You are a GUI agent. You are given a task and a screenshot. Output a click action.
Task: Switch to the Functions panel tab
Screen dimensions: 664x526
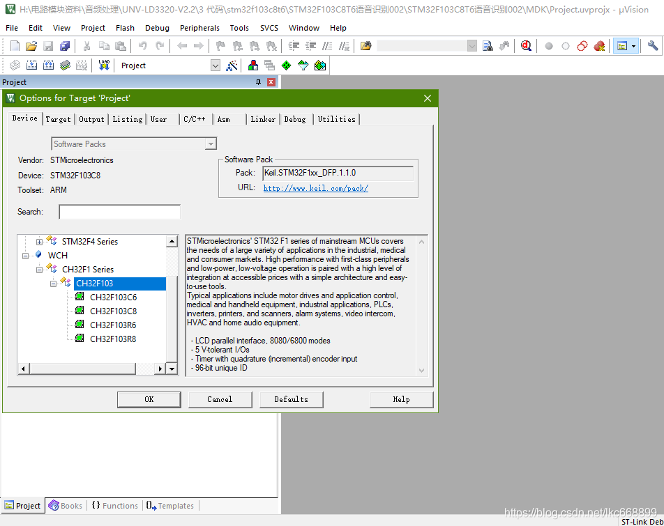115,506
